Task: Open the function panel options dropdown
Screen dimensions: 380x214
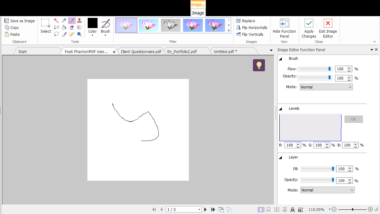Action: (372, 50)
